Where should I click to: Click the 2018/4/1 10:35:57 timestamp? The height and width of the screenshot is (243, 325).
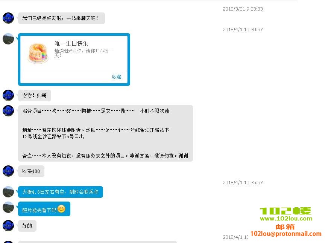point(243,183)
